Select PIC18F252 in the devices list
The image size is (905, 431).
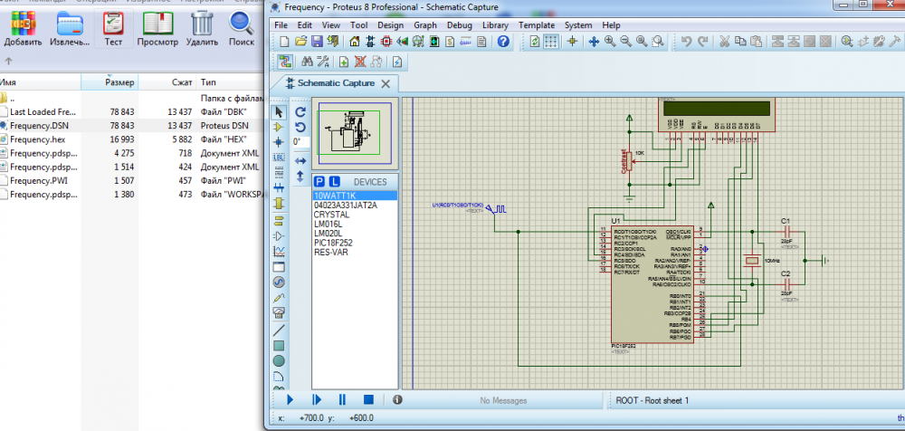(x=335, y=243)
